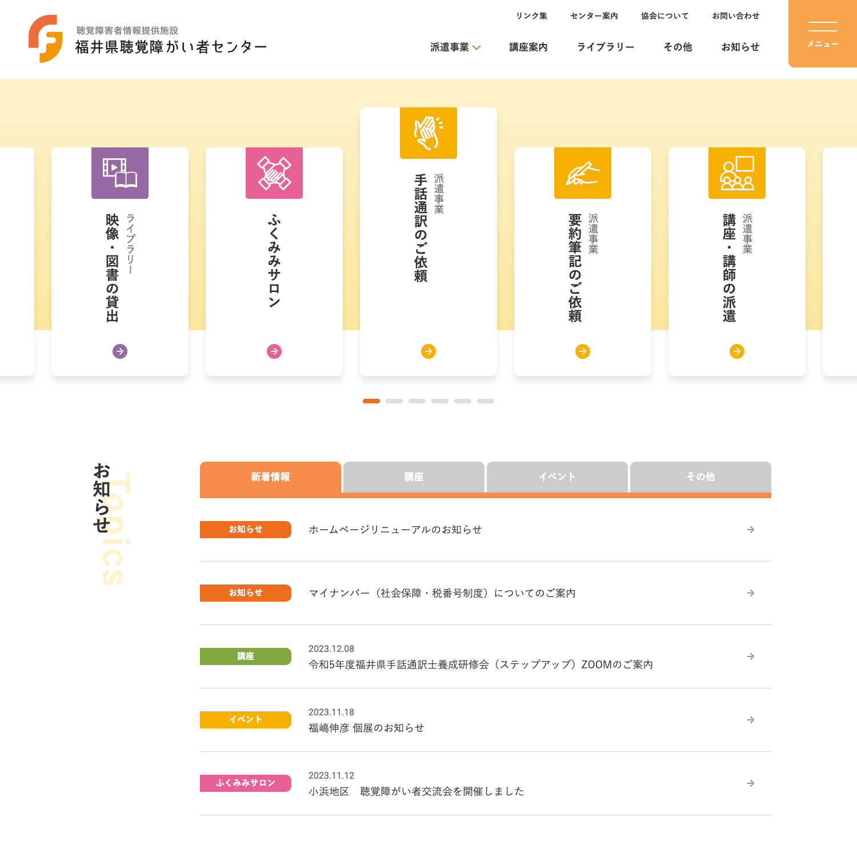Click the 2023.12.08 date text
Screen dimensions: 857x857
[x=331, y=649]
